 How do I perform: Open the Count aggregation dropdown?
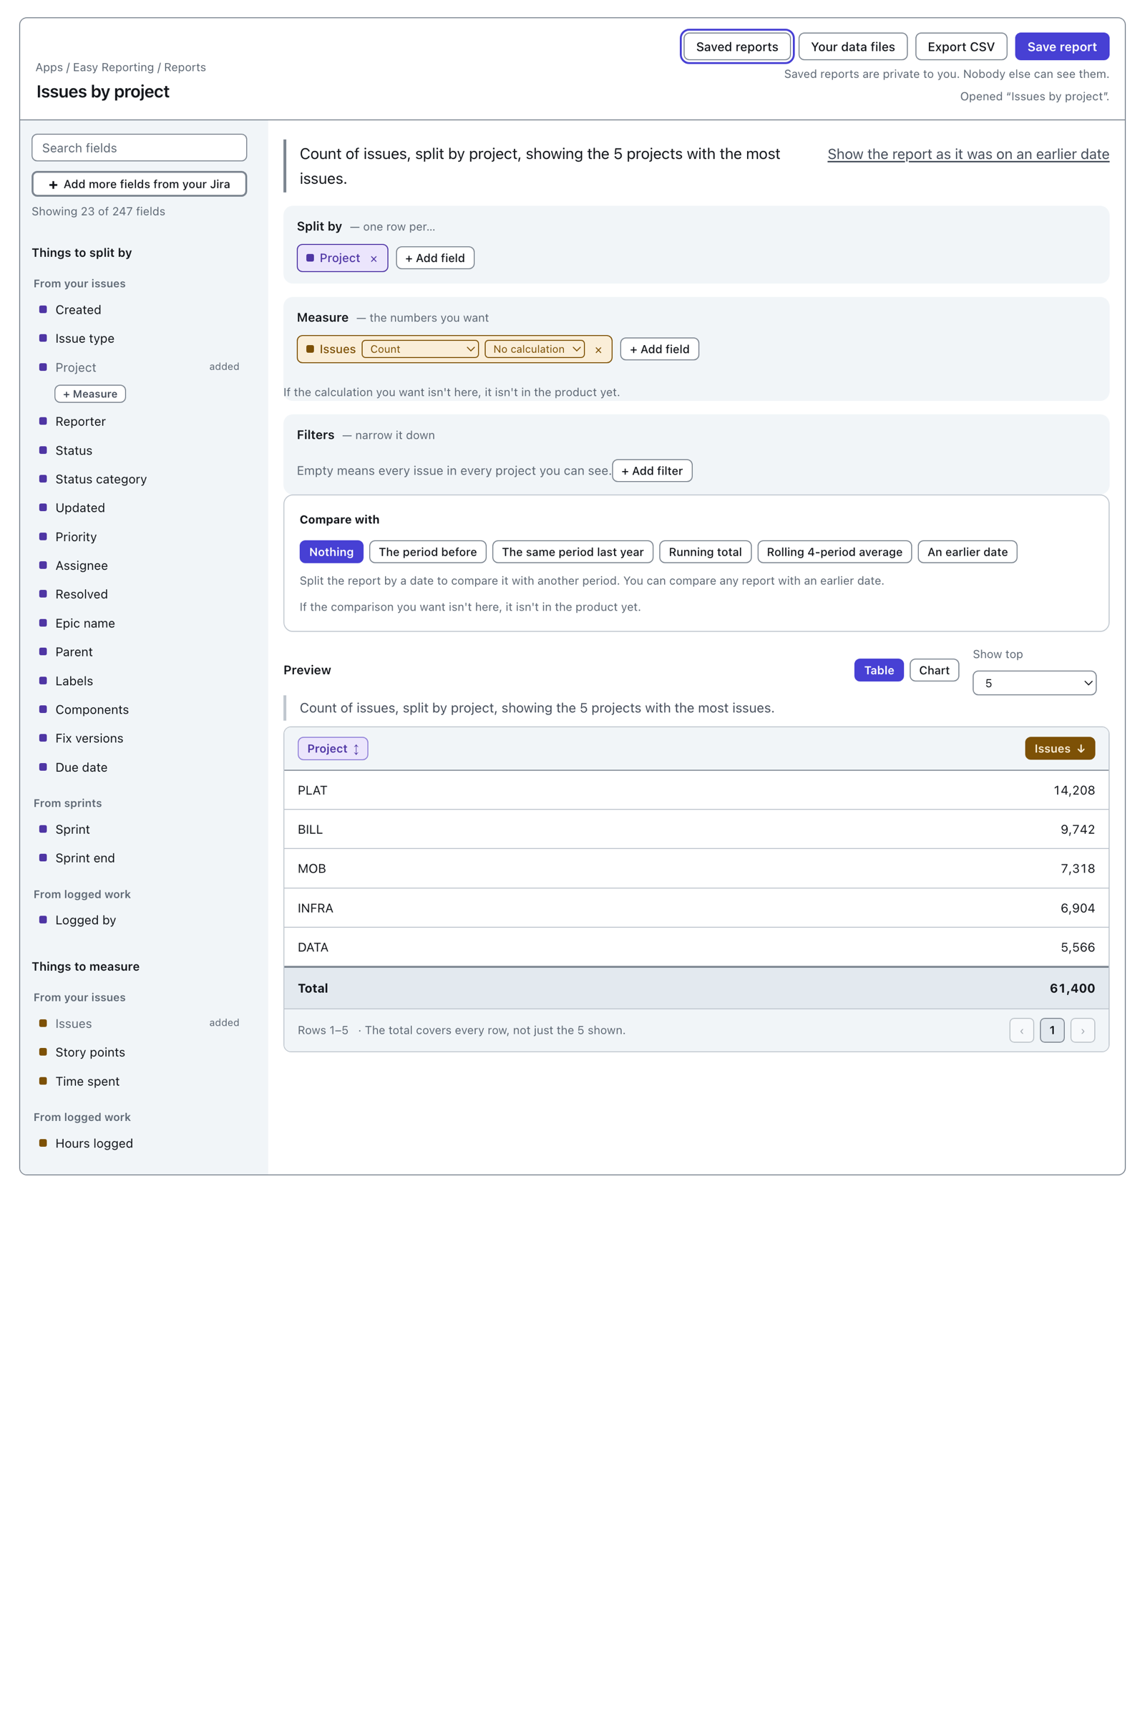pos(420,349)
